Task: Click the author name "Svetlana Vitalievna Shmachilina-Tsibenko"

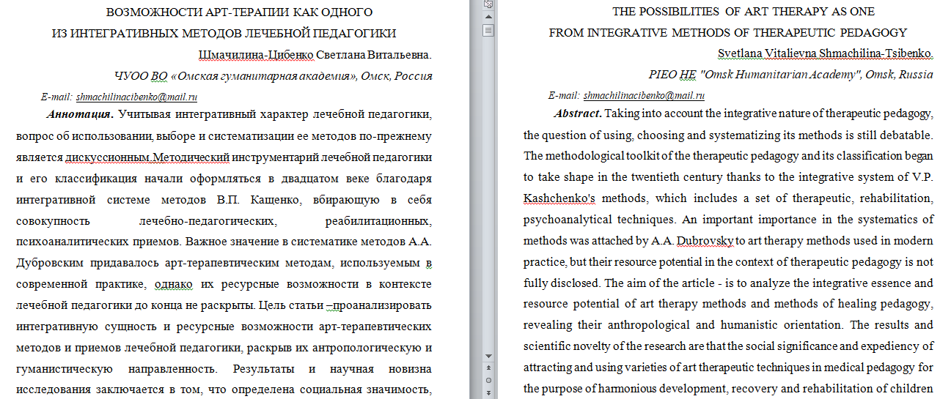Action: (x=823, y=53)
